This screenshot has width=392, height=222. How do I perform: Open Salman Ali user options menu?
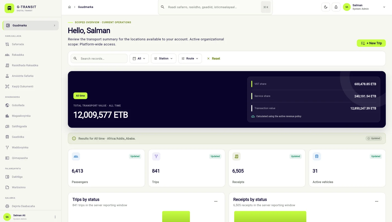[x=55, y=217]
